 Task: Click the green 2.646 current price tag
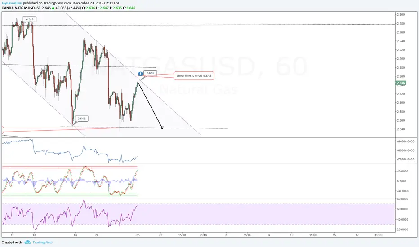401,83
